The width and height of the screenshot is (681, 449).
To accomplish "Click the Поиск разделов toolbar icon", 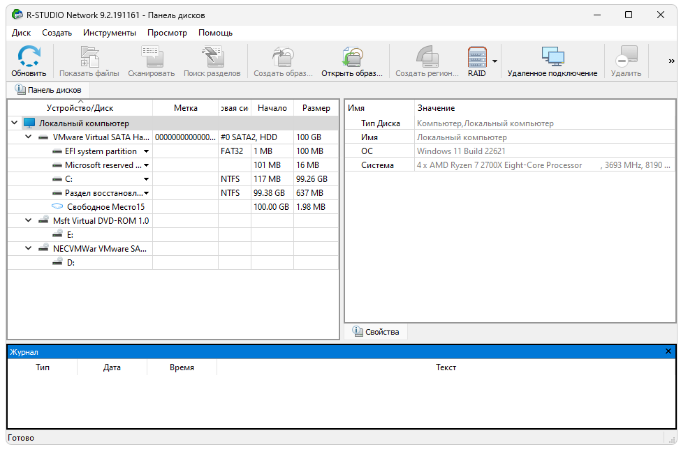I will [212, 56].
